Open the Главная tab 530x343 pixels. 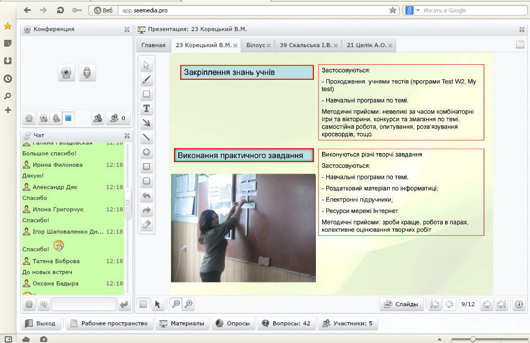153,46
